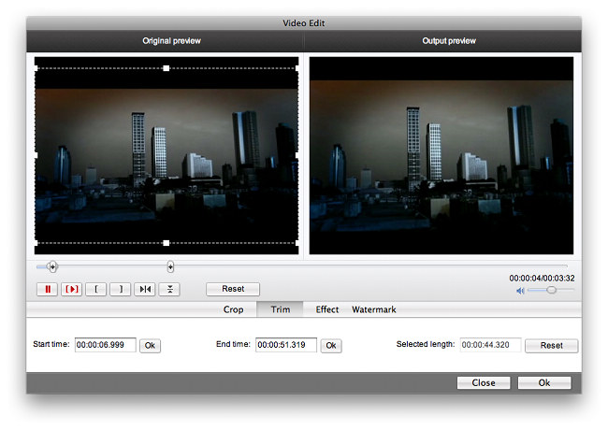Open the Effect tab
The image size is (608, 430).
click(326, 309)
